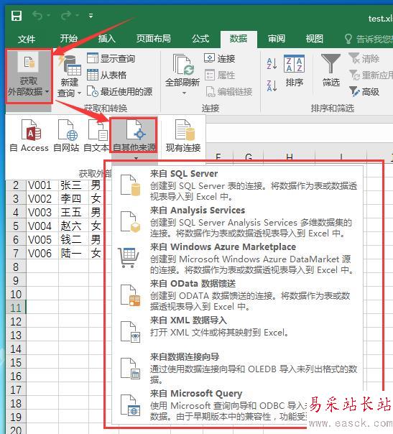The width and height of the screenshot is (393, 434).
Task: Select cell containing V006
Action: [x=42, y=253]
